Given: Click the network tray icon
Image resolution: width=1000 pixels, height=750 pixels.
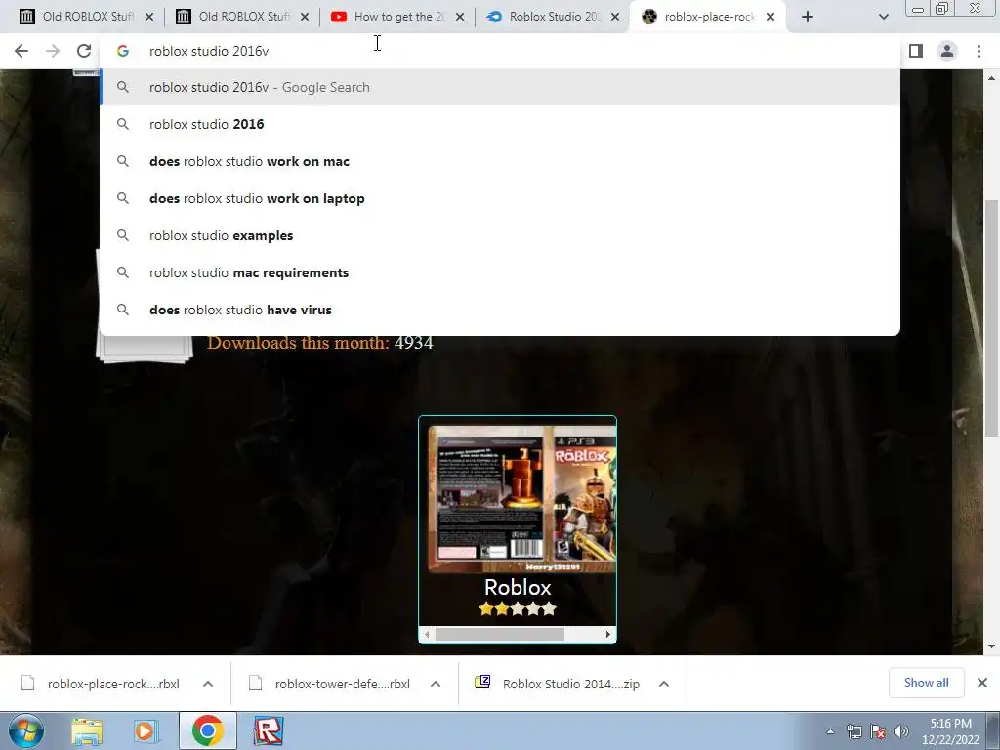Looking at the screenshot, I should [x=854, y=732].
